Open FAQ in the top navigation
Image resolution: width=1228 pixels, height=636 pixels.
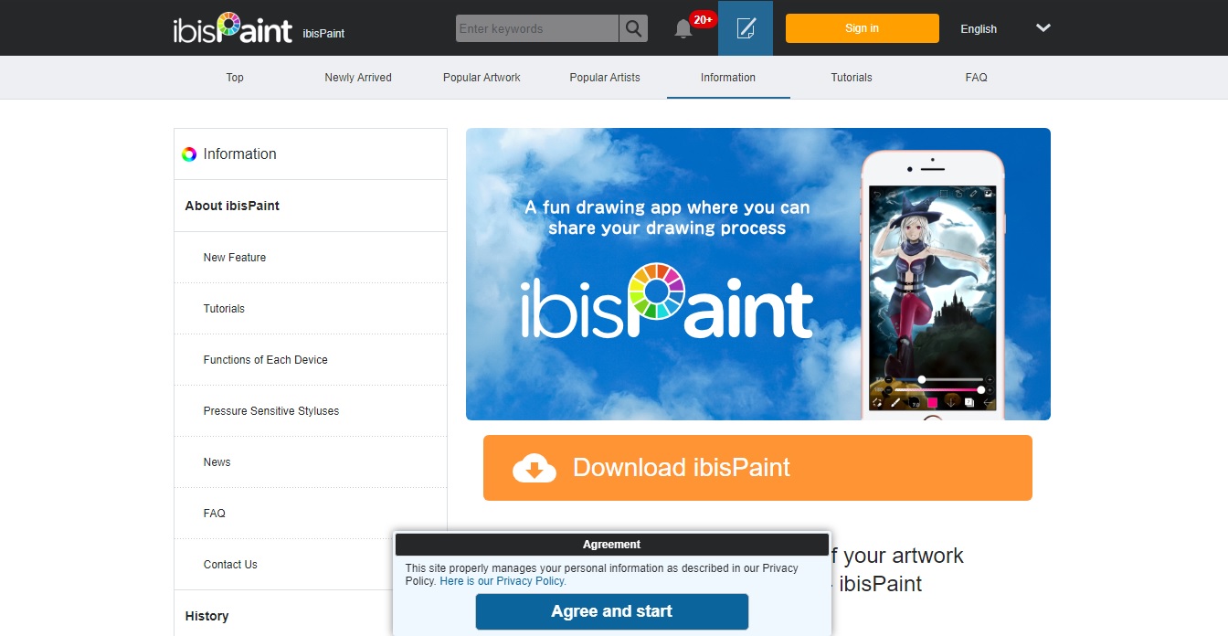976,78
